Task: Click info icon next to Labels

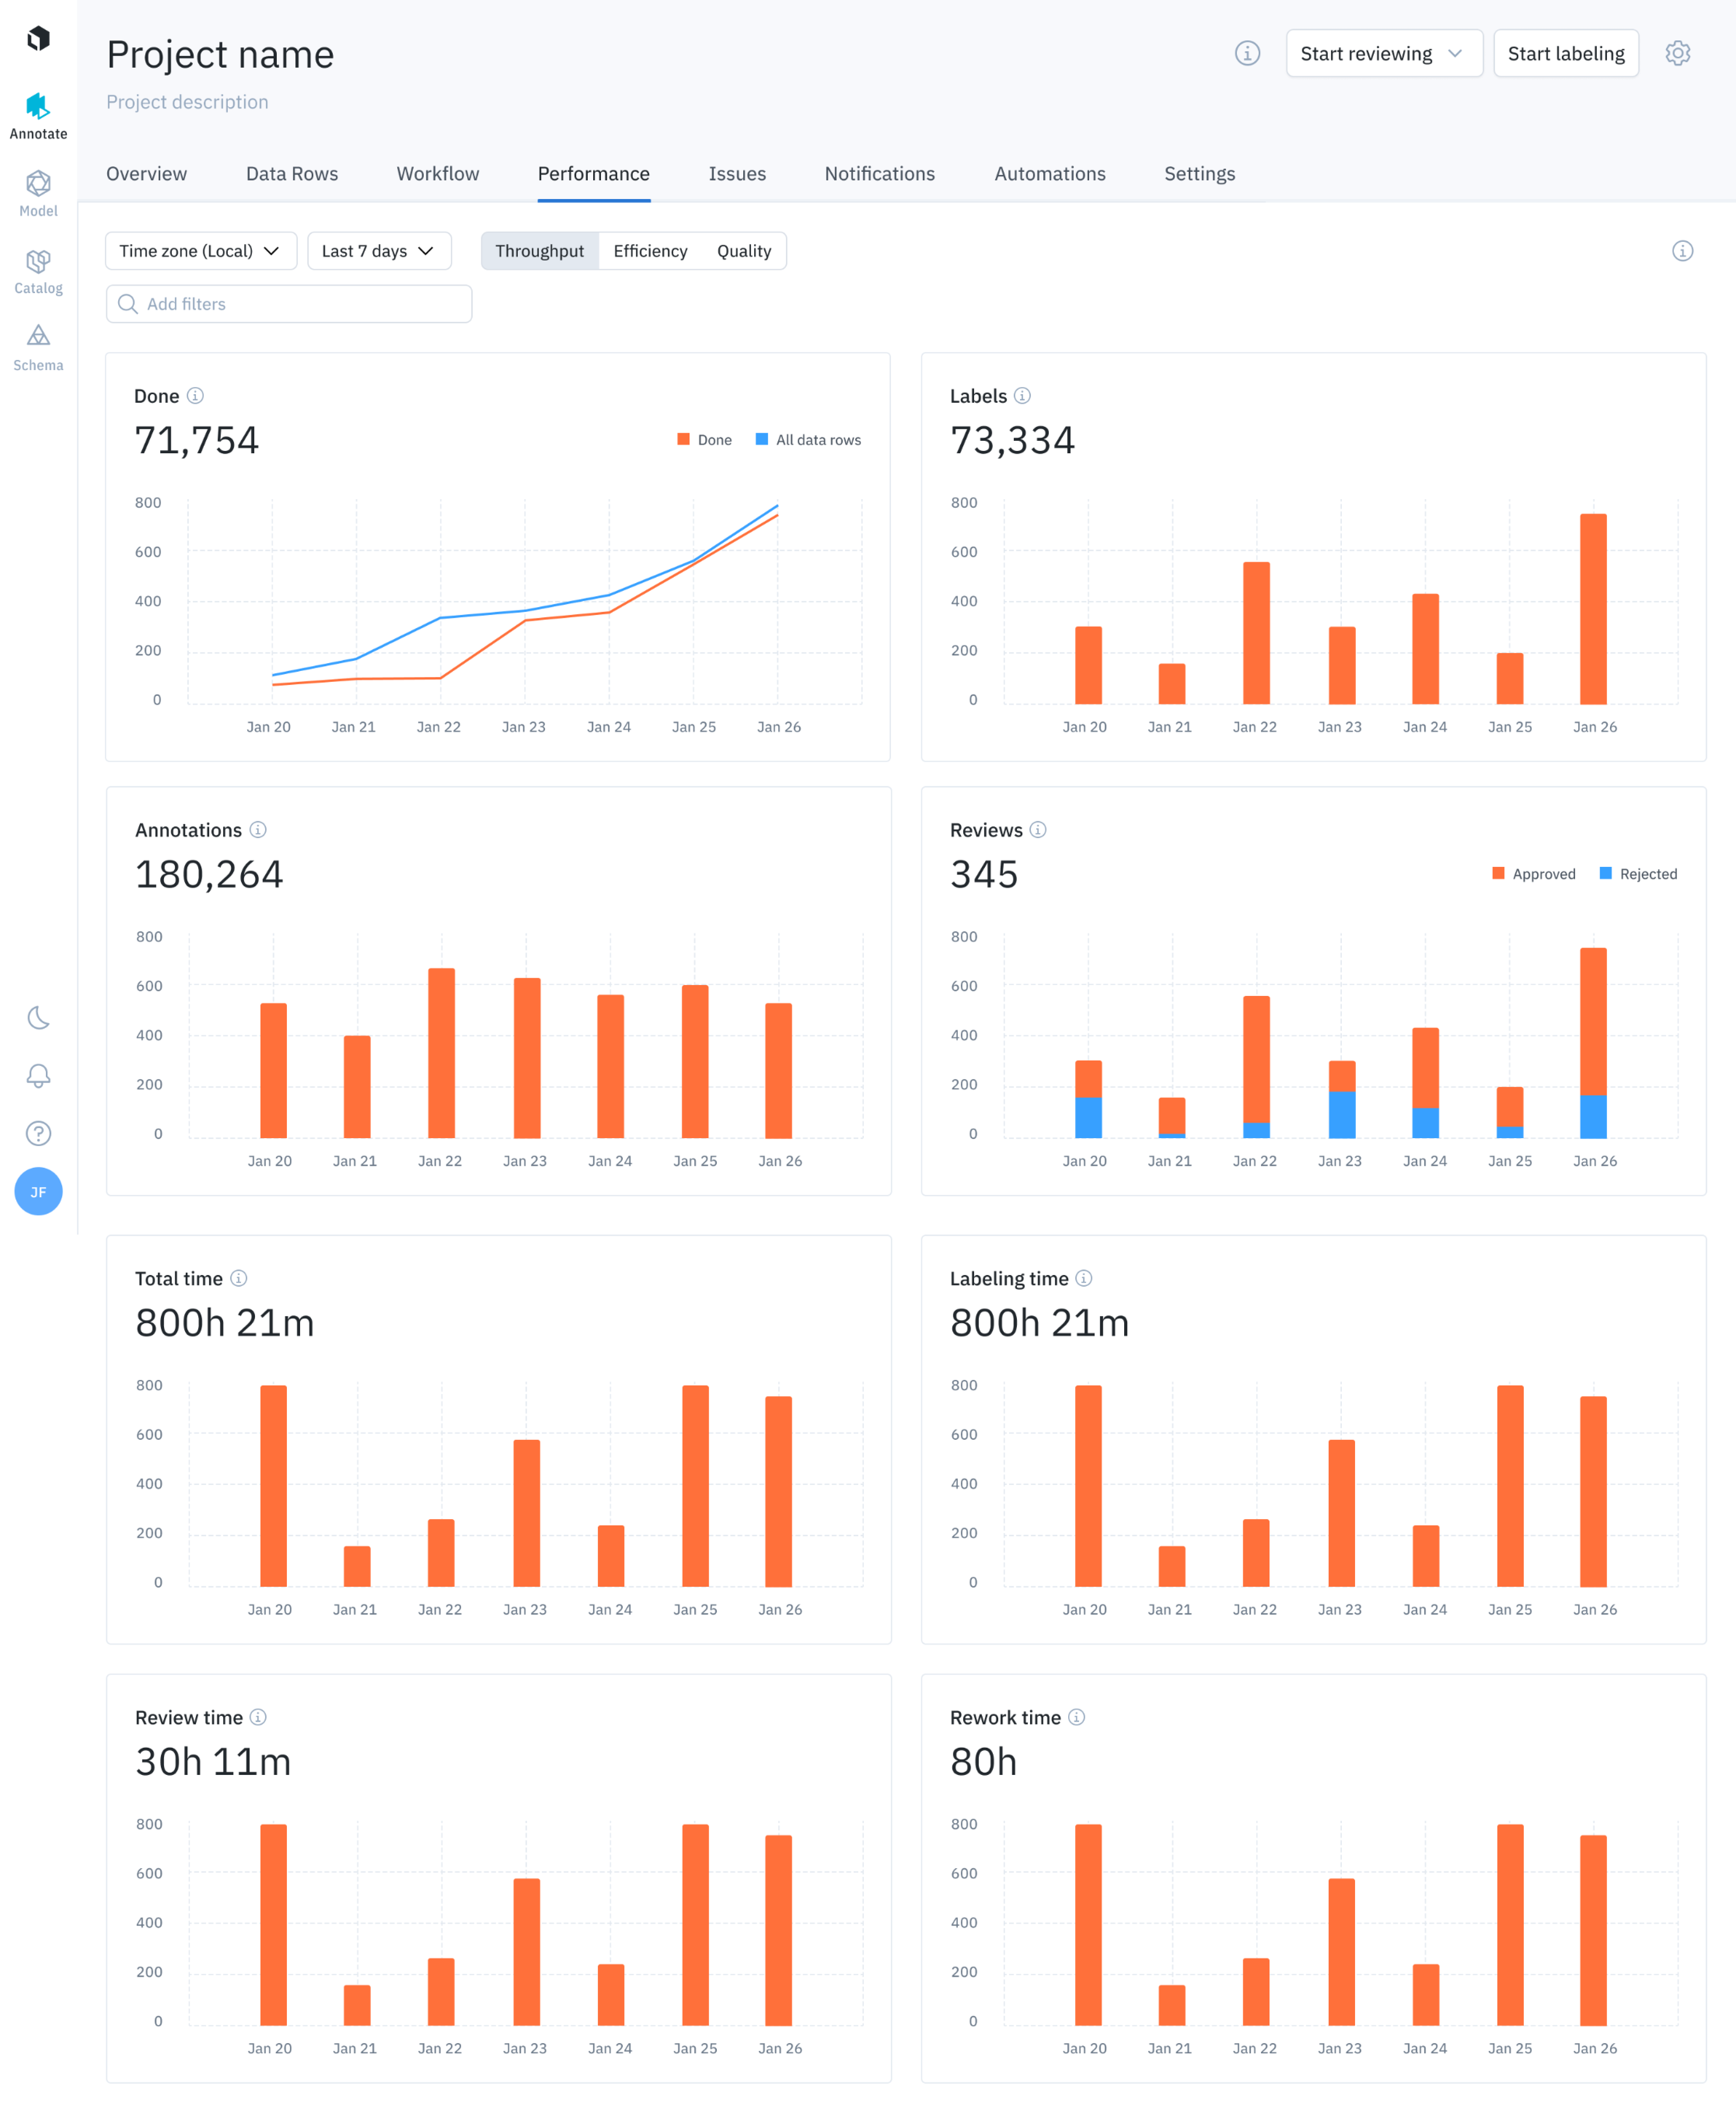Action: (x=1022, y=396)
